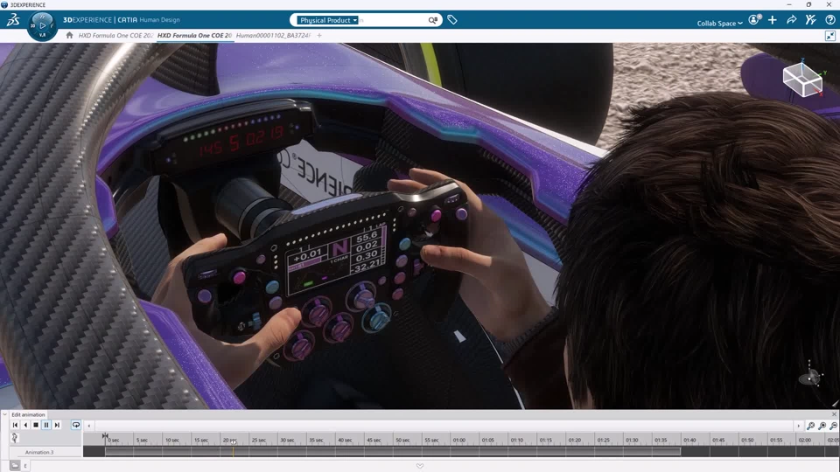Image resolution: width=840 pixels, height=472 pixels.
Task: Open the Physical Product search dropdown
Action: tap(328, 20)
